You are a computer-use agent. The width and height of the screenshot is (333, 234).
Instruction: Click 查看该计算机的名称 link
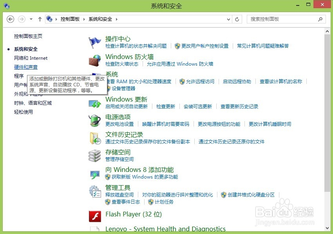[281, 82]
